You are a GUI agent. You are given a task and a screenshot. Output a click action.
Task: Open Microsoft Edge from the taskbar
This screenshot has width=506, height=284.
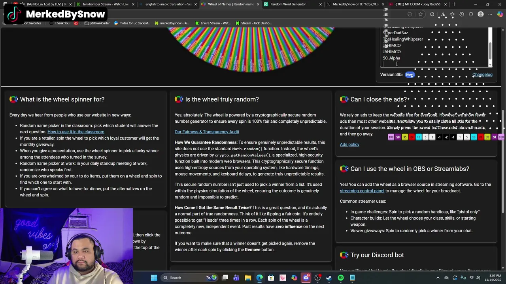(259, 278)
